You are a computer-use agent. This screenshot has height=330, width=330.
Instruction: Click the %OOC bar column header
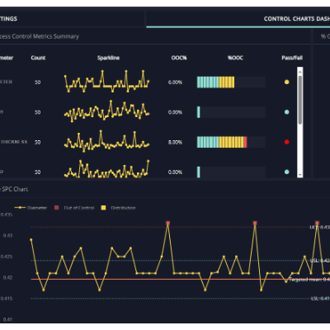point(235,58)
